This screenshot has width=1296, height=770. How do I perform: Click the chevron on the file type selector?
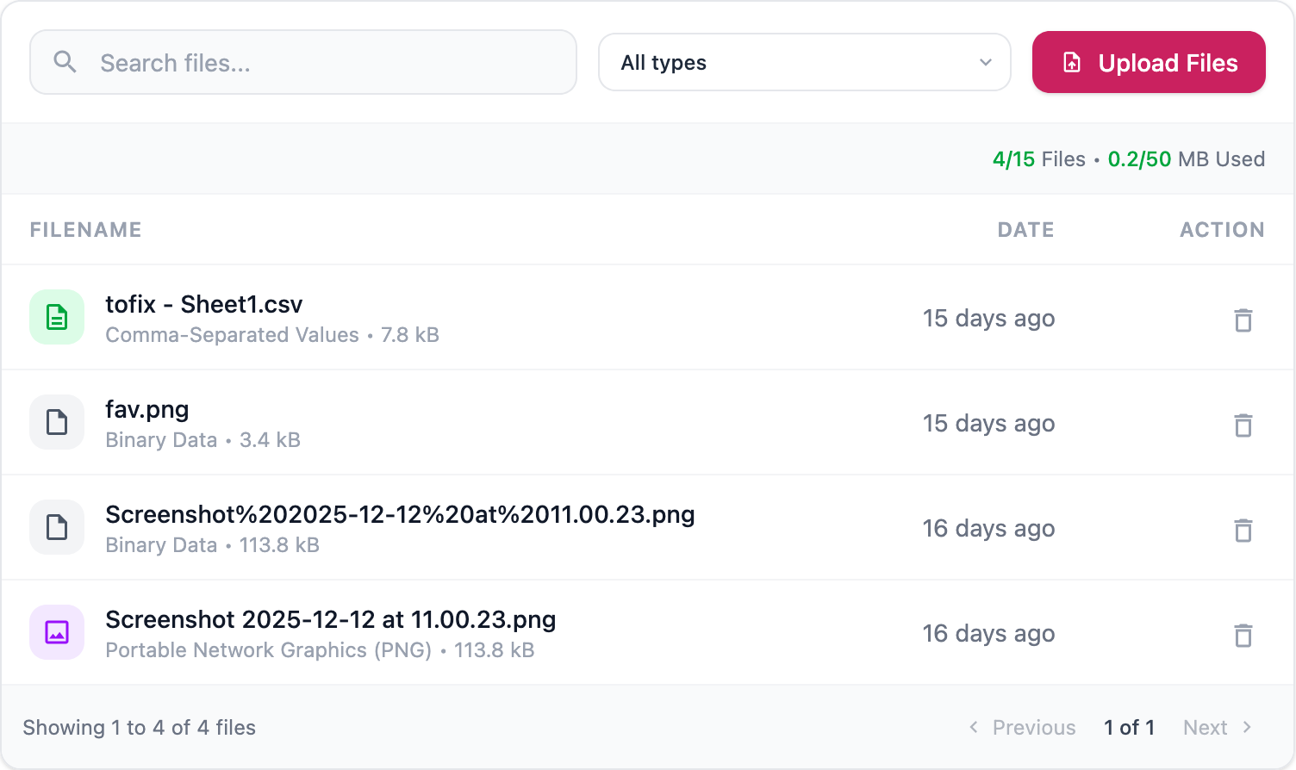[984, 62]
